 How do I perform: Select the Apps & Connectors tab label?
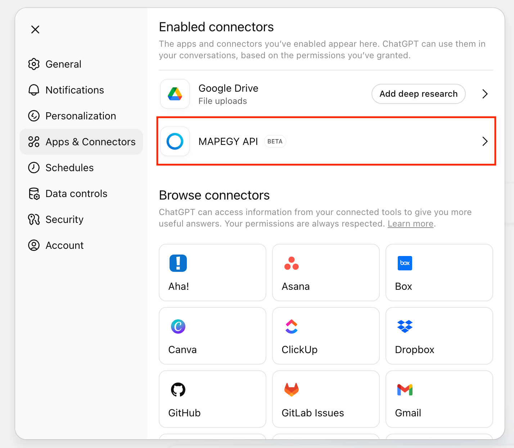[x=91, y=142]
